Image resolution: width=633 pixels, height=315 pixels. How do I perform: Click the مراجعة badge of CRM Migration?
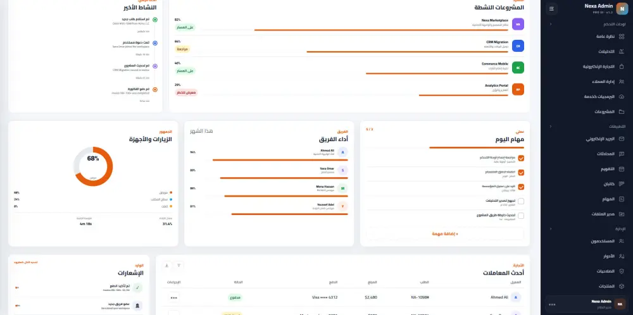(x=182, y=49)
